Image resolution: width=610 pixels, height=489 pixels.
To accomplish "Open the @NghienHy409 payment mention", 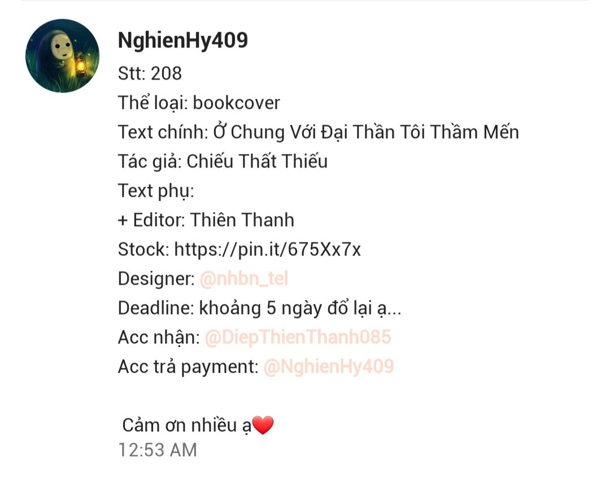I will pos(329,366).
